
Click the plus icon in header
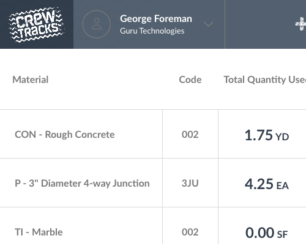click(x=301, y=24)
